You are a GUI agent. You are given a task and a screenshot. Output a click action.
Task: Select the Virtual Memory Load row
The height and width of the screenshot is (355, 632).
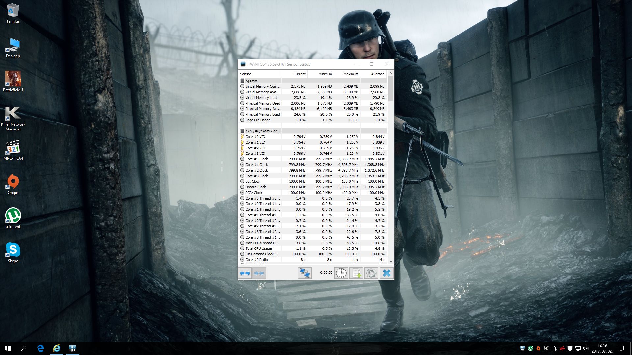tap(312, 98)
